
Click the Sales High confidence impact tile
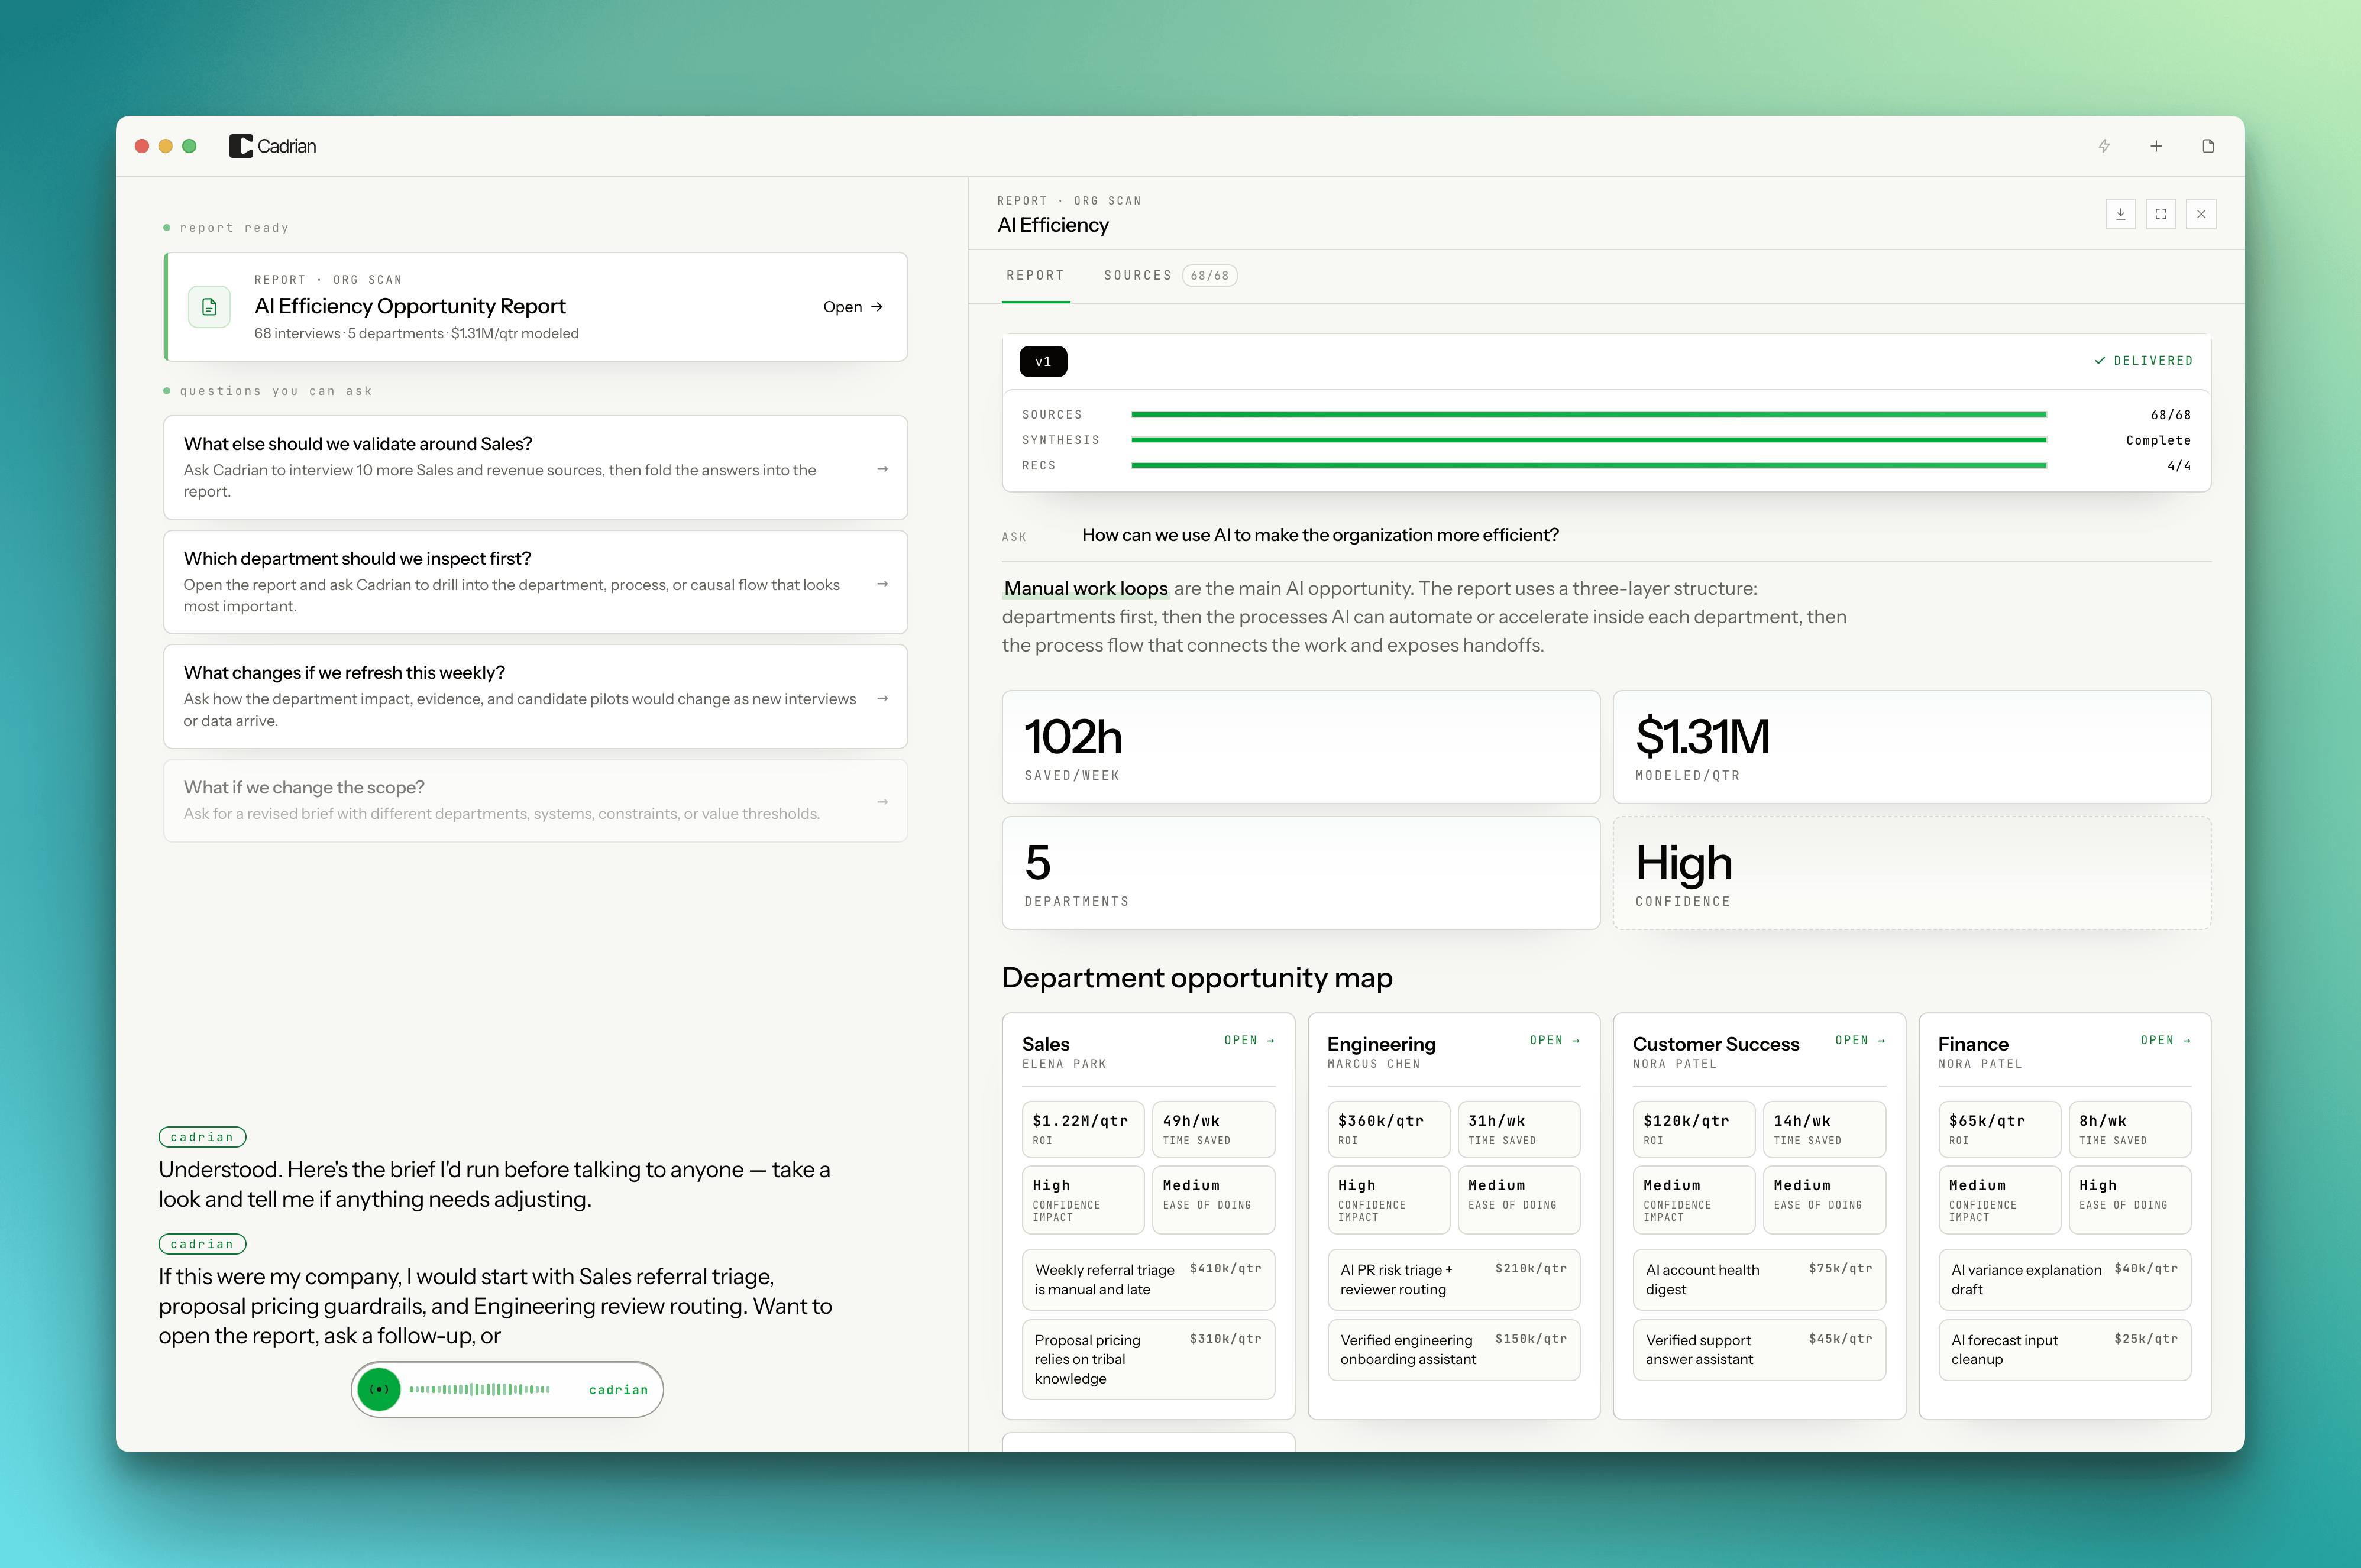coord(1083,1199)
